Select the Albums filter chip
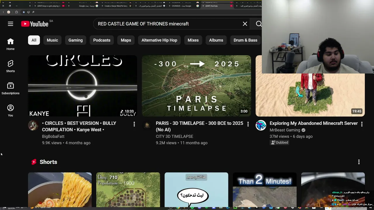This screenshot has height=210, width=374. click(216, 40)
